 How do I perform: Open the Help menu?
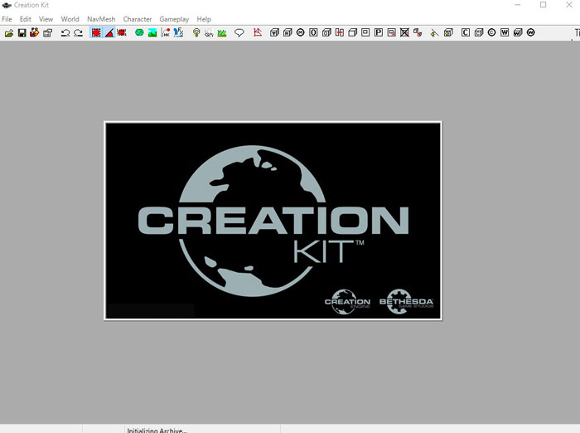(204, 19)
